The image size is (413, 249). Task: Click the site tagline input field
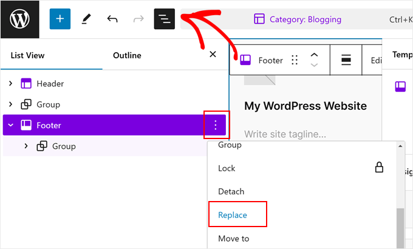pos(285,134)
